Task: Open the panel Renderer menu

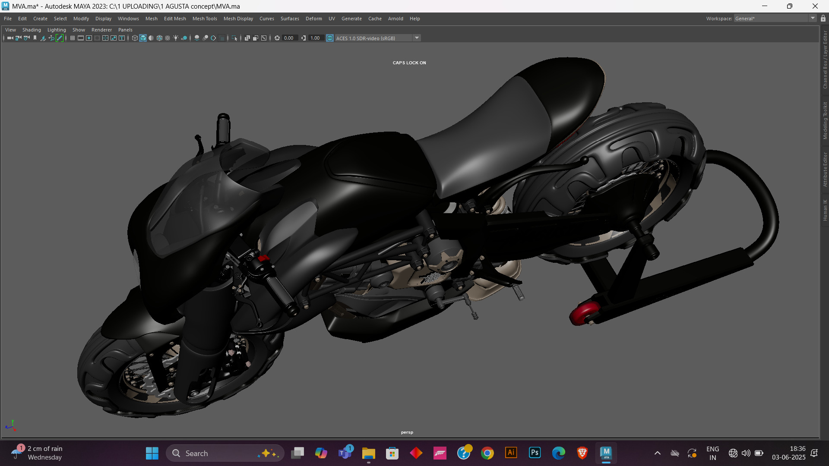Action: tap(101, 30)
